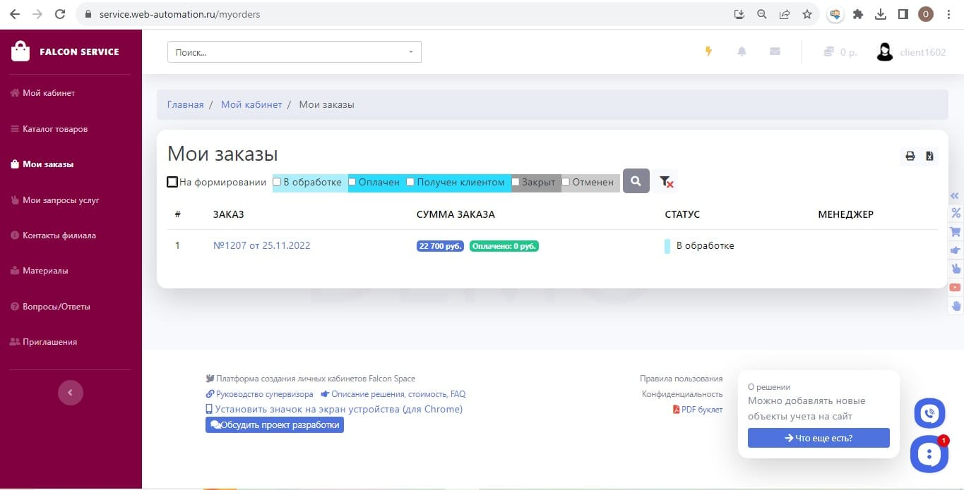Click the raised hand icon in side panel
The height and width of the screenshot is (490, 964).
click(956, 306)
